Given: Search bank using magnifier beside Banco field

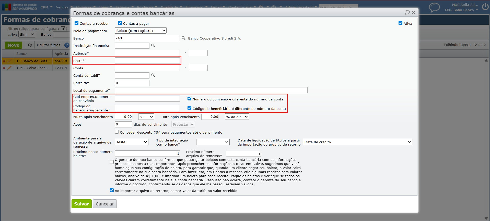Looking at the screenshot, I should [183, 38].
